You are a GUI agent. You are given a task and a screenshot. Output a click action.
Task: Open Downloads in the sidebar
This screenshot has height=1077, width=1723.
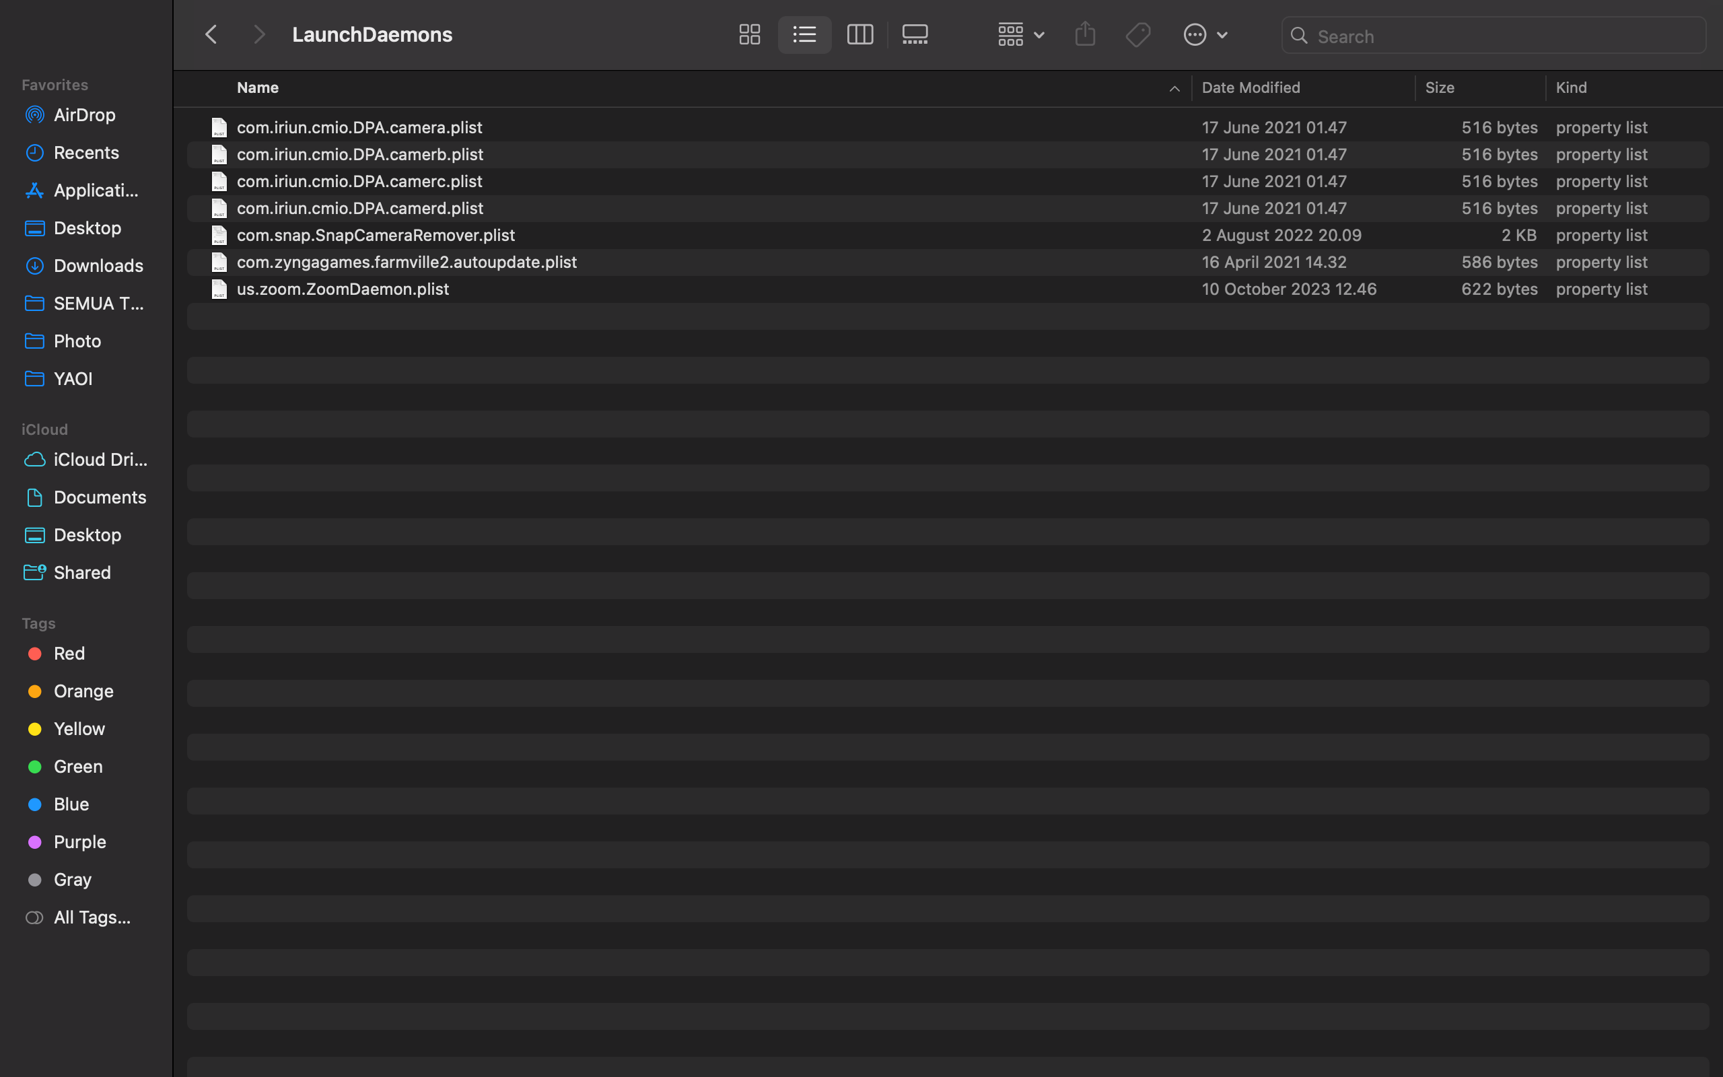click(98, 266)
